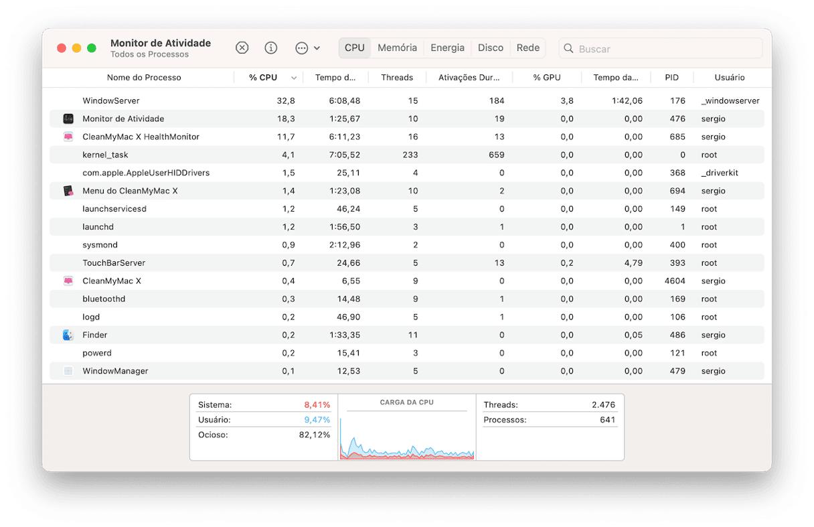Click the Usuário 9,47% value
The image size is (814, 527).
point(317,420)
